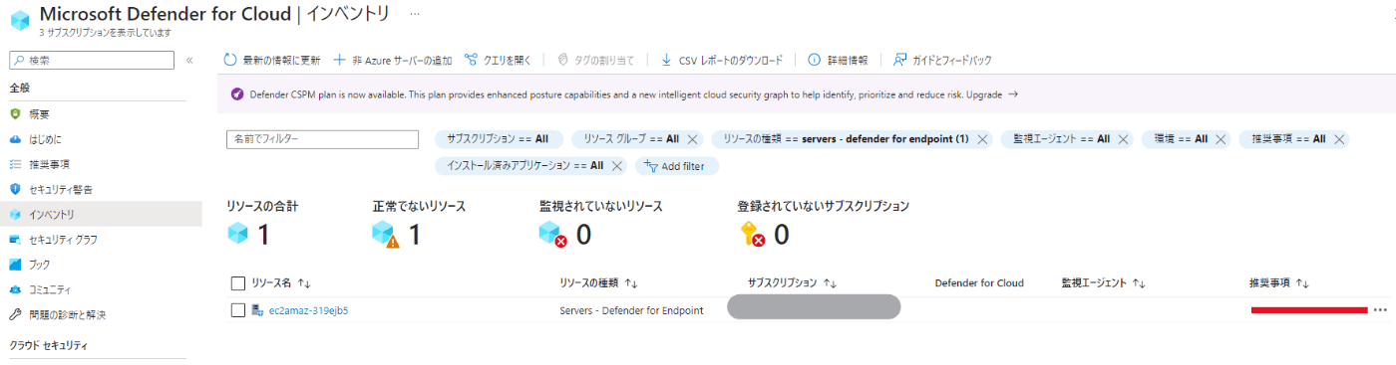The height and width of the screenshot is (365, 1396).
Task: Click the server icon beside ec2amaz-319ejb5
Action: [x=258, y=310]
